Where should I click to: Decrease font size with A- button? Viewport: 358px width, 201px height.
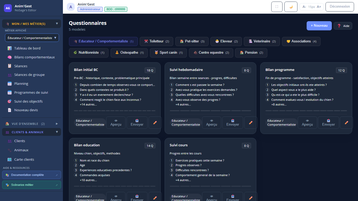[x=304, y=7]
